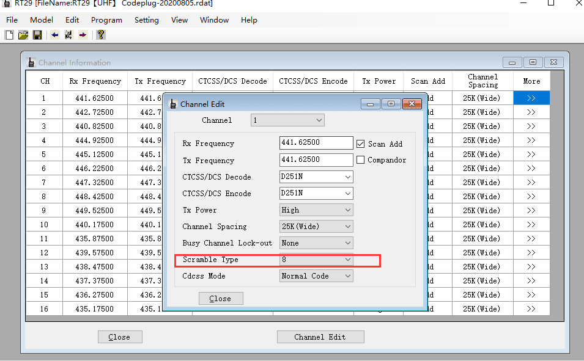Viewport: 584px width, 361px height.
Task: Uncheck the Scan Add checkbox
Action: point(361,144)
